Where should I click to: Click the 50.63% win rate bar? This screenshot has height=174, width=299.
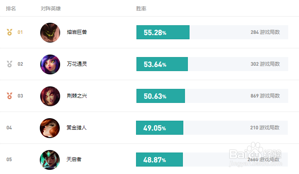160,96
